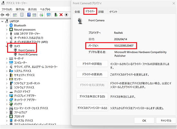The image size is (177, 129).
Task: Switch to the イベント tab
Action: 113,12
